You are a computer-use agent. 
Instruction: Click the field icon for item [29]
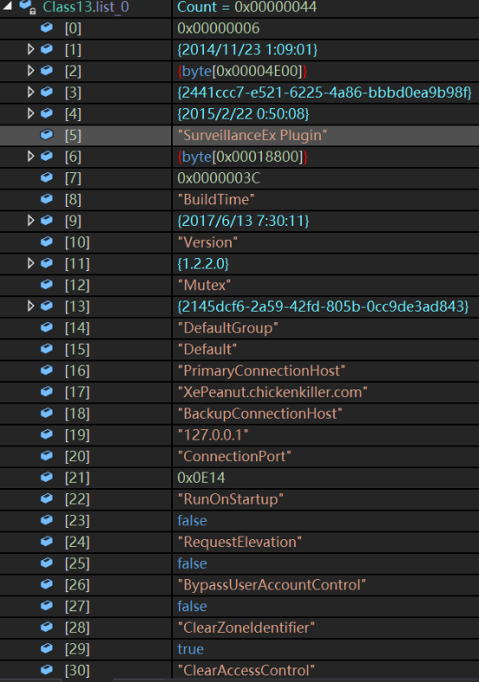[x=47, y=648]
